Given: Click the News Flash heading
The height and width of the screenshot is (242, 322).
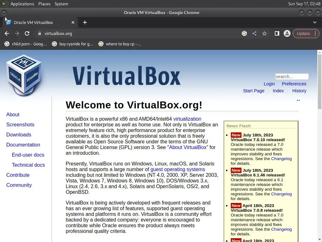Looking at the screenshot, I should (238, 126).
